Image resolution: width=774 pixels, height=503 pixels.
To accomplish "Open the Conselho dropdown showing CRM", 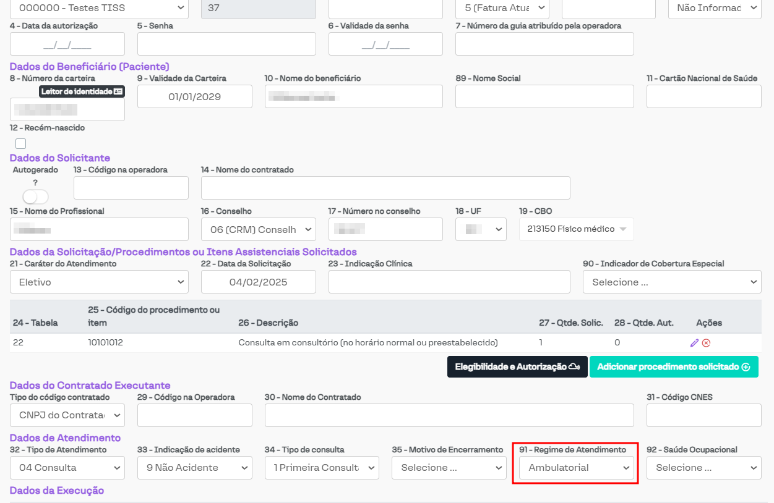I will pos(258,229).
